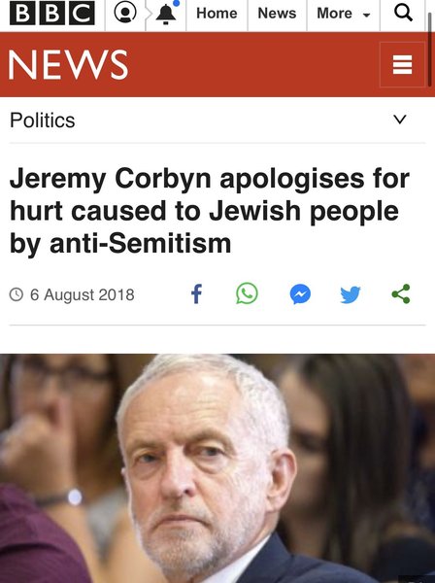
Task: Open the article photo of Corbyn
Action: 217,468
